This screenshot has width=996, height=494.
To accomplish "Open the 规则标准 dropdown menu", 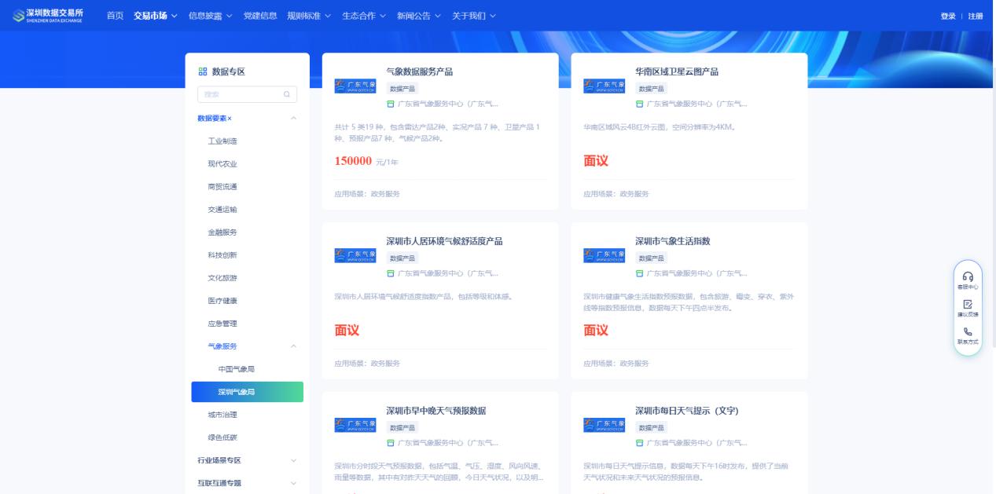I will pos(309,16).
